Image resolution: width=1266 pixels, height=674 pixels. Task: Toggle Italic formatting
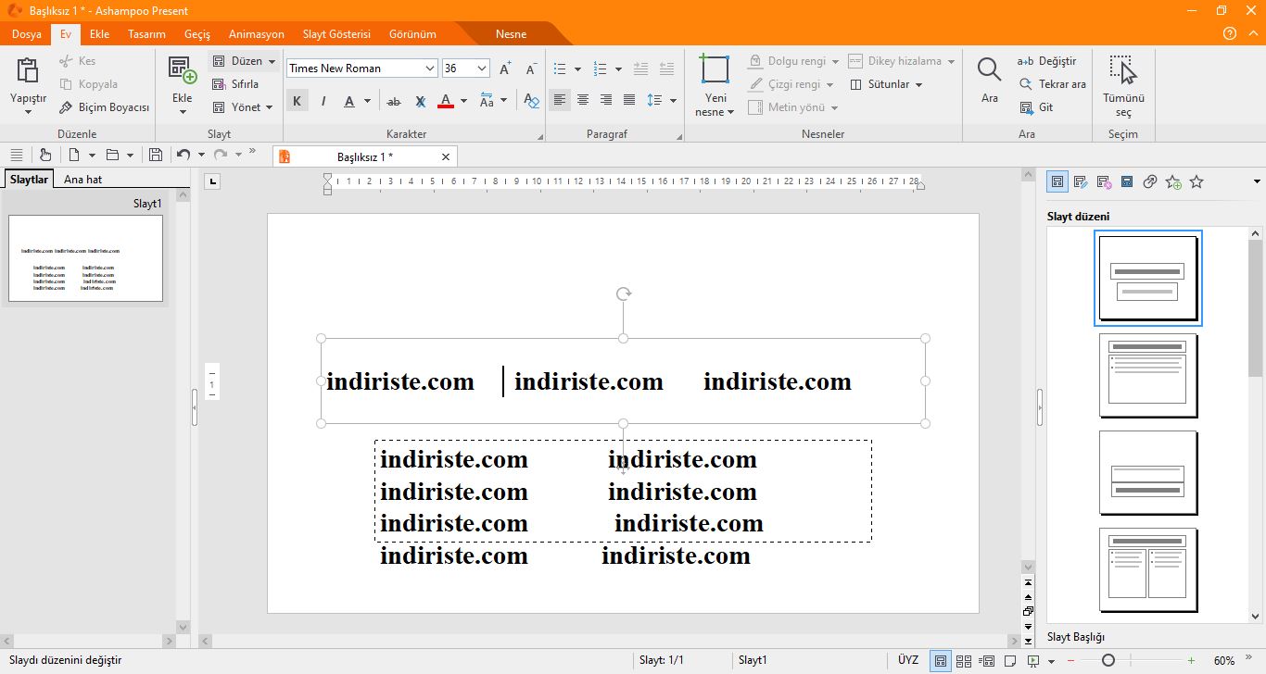[x=323, y=101]
